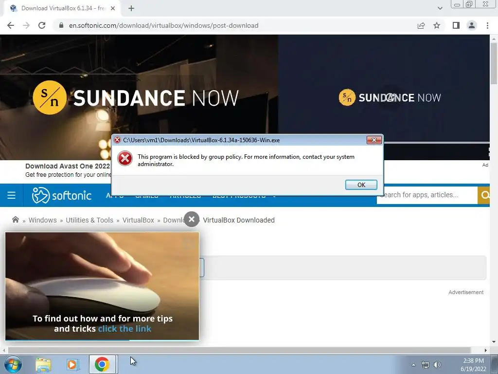This screenshot has height=374, width=498.
Task: Reload the Softonic page
Action: coord(42,25)
